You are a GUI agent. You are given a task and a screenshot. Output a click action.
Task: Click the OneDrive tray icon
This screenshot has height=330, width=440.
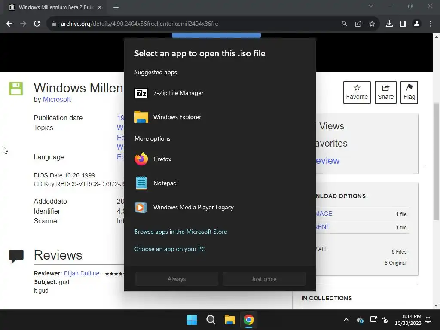pyautogui.click(x=360, y=320)
